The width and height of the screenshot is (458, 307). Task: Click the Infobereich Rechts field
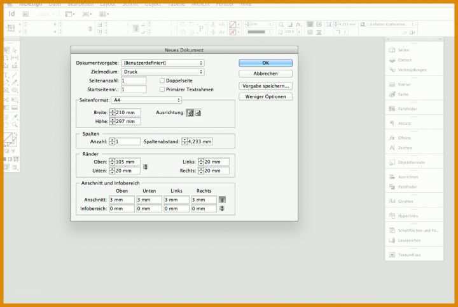204,209
